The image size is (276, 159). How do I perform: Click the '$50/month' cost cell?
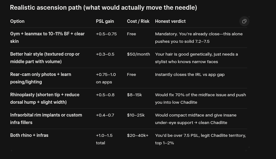[x=138, y=54]
